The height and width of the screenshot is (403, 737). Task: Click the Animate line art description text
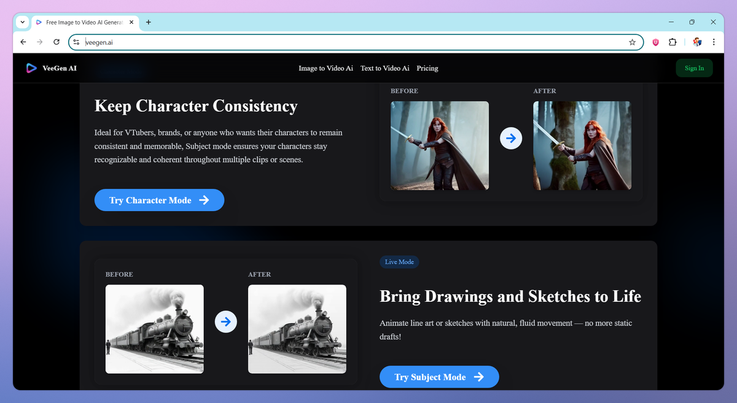506,329
